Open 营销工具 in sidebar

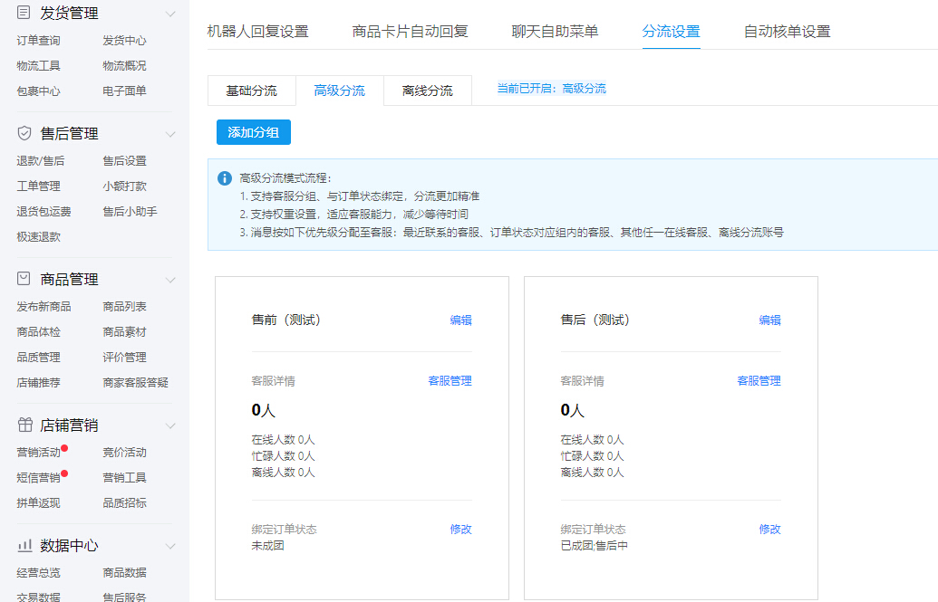[124, 478]
